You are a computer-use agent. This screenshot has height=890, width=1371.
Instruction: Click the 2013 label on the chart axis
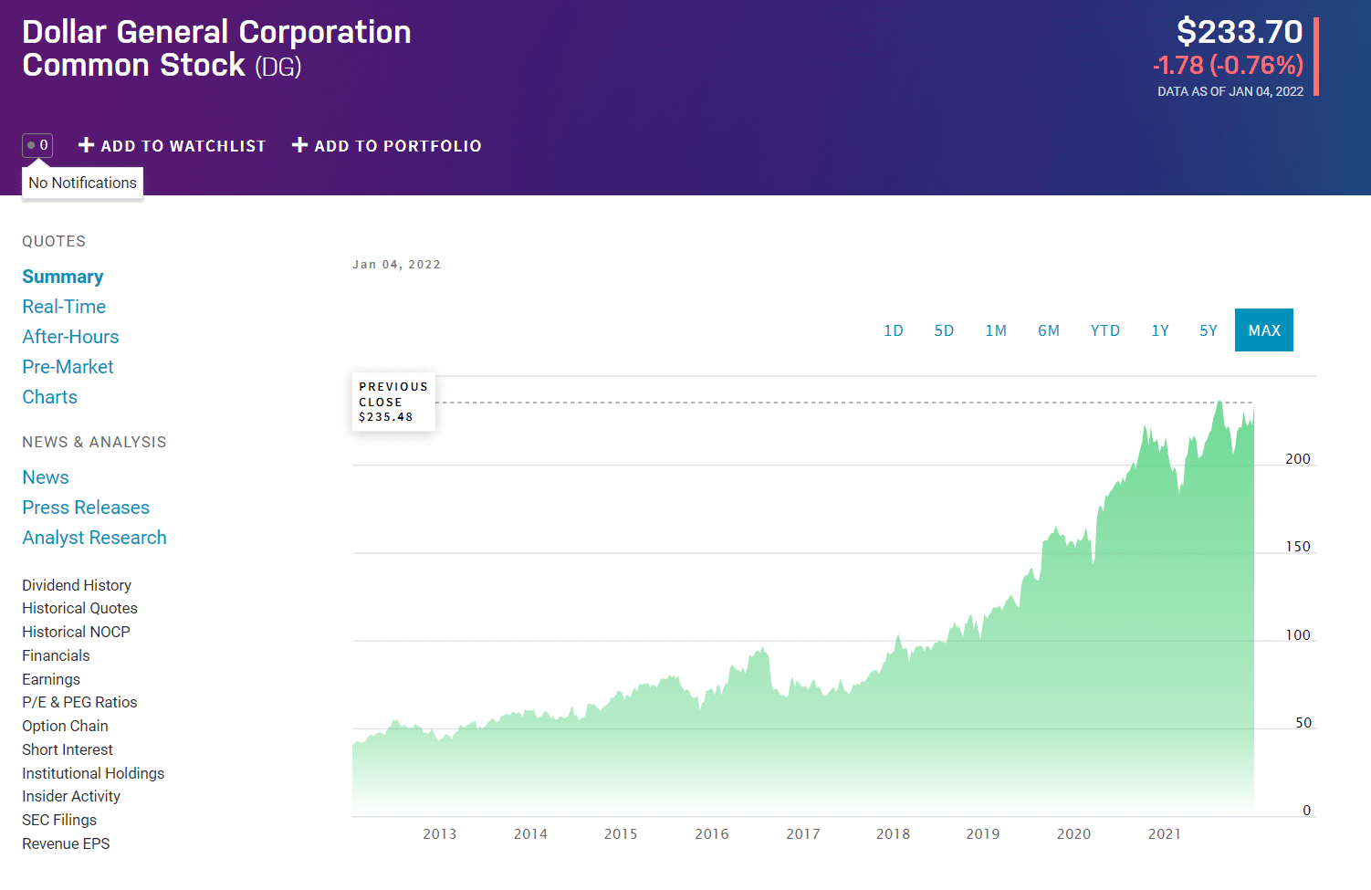pyautogui.click(x=440, y=834)
